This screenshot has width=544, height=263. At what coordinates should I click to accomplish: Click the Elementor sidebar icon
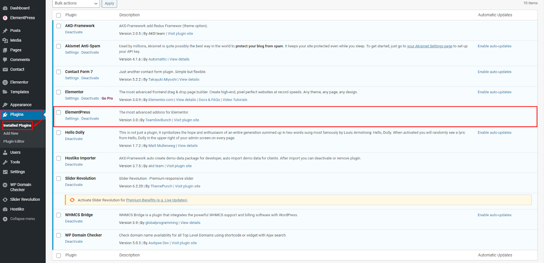click(x=5, y=82)
